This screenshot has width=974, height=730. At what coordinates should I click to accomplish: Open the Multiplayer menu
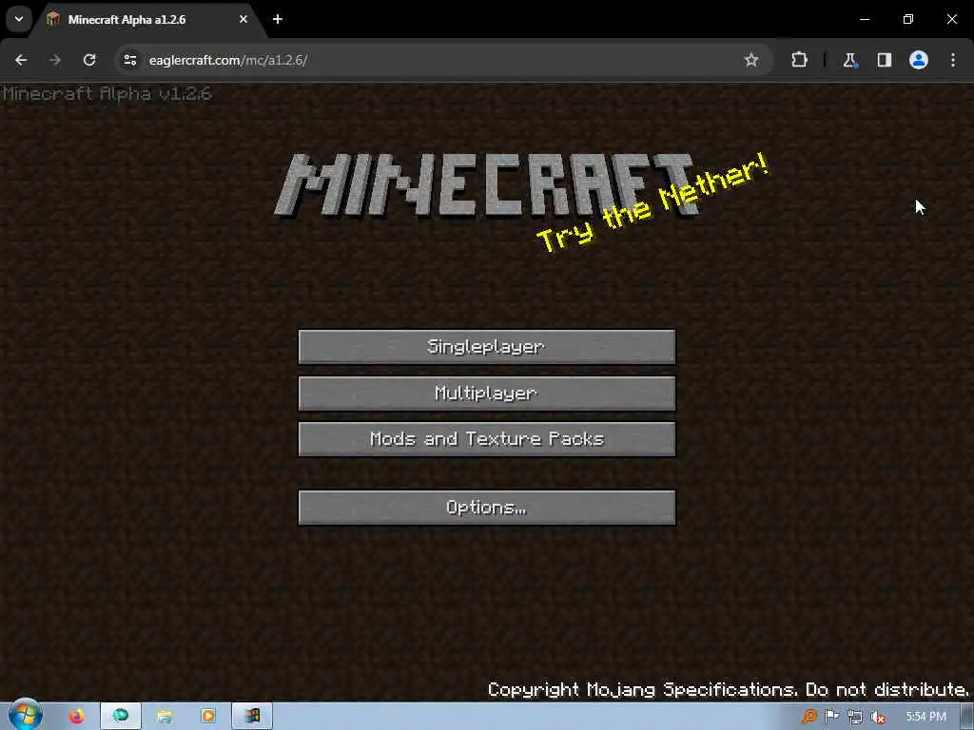pos(486,393)
